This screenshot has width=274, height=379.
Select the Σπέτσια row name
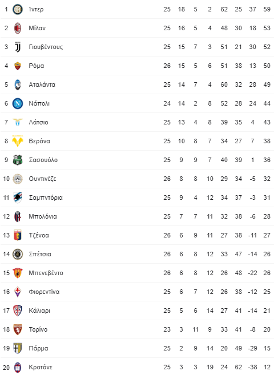(40, 254)
